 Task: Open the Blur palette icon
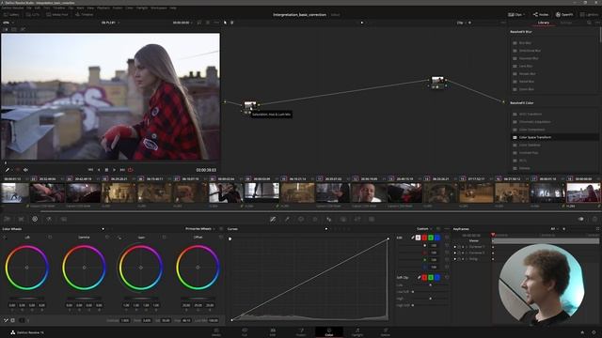click(x=329, y=219)
